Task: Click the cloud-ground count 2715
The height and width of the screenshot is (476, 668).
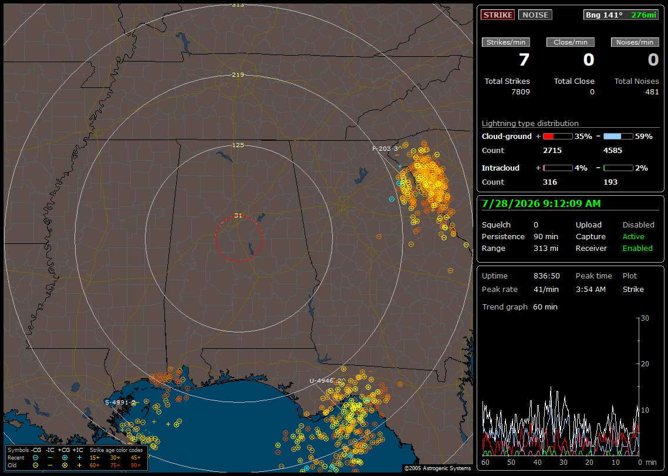Action: [x=552, y=151]
